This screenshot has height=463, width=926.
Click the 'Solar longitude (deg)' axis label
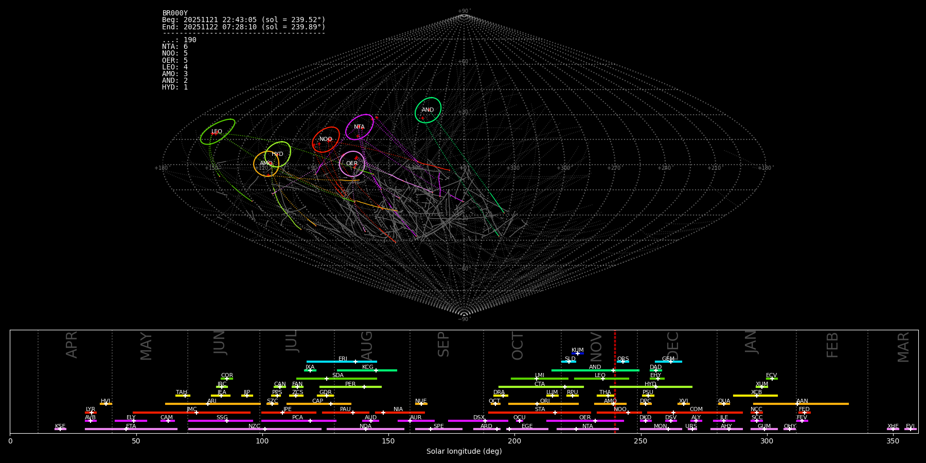[464, 451]
